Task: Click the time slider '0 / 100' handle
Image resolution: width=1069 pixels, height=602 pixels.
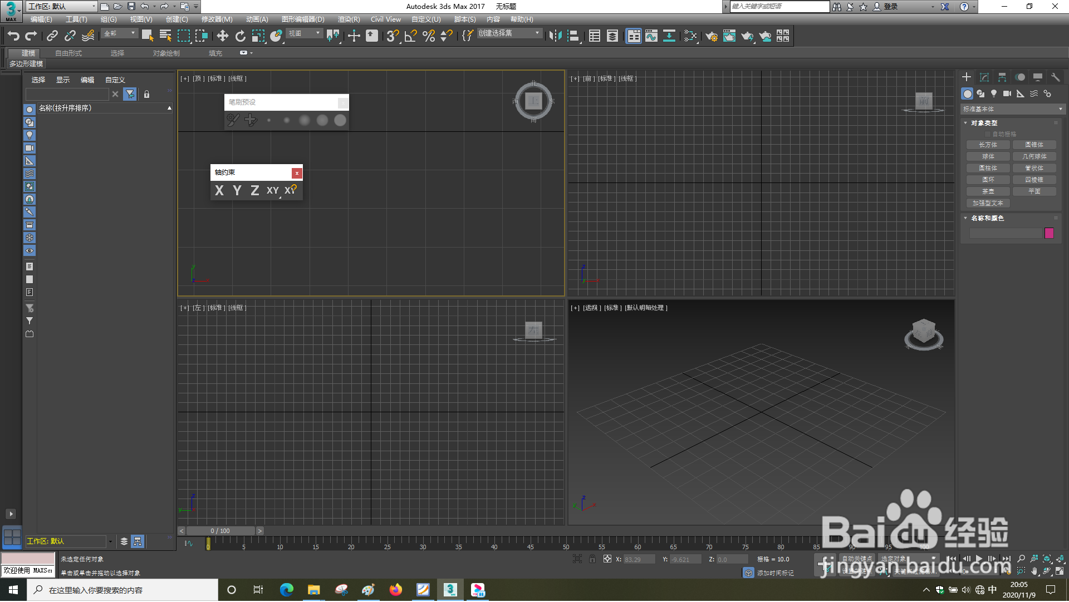Action: tap(220, 531)
